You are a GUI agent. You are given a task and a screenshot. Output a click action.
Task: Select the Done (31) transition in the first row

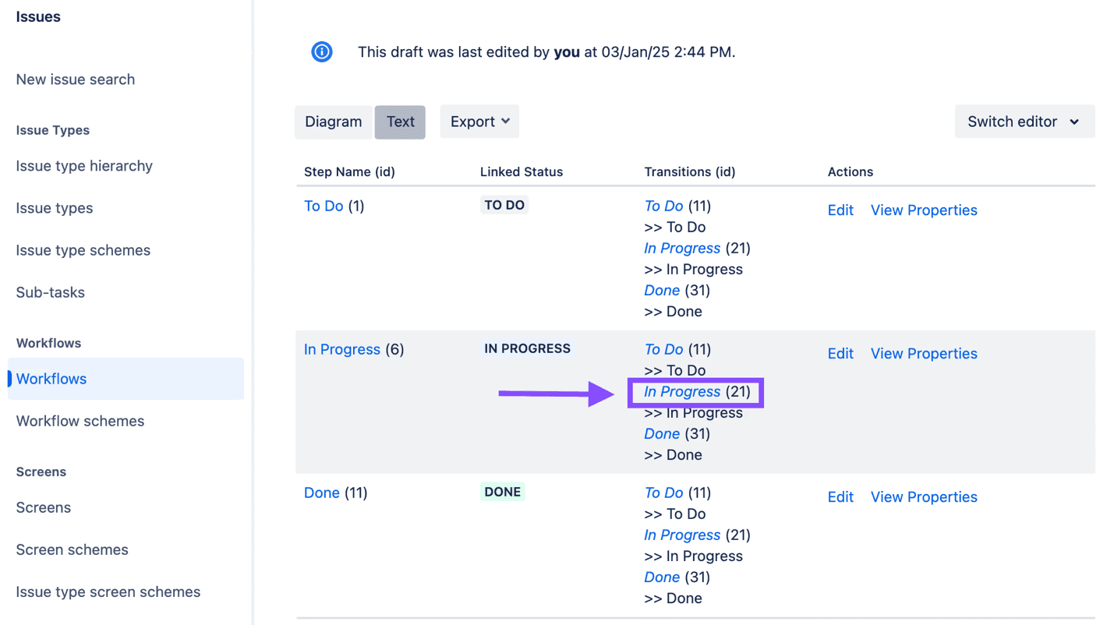(x=662, y=290)
